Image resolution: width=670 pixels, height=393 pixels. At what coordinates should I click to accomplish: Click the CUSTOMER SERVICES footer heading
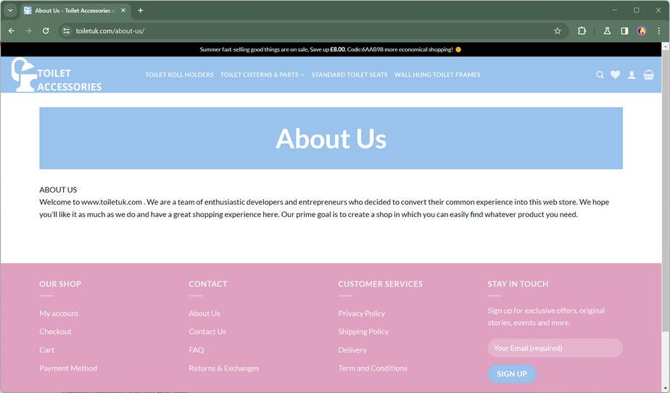[380, 284]
